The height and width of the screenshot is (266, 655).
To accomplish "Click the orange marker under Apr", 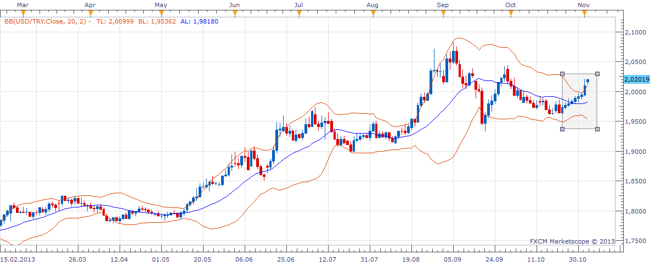I will (x=91, y=13).
